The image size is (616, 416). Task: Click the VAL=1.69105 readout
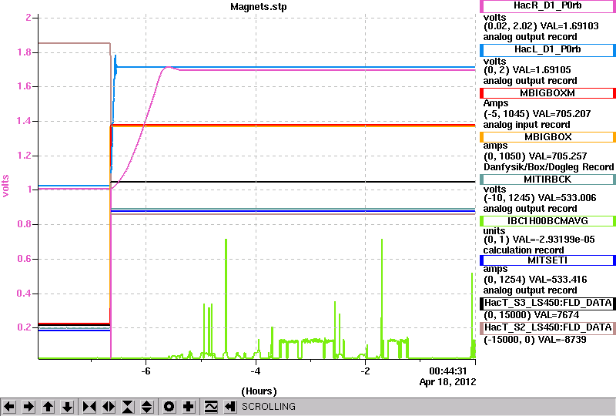click(x=544, y=70)
